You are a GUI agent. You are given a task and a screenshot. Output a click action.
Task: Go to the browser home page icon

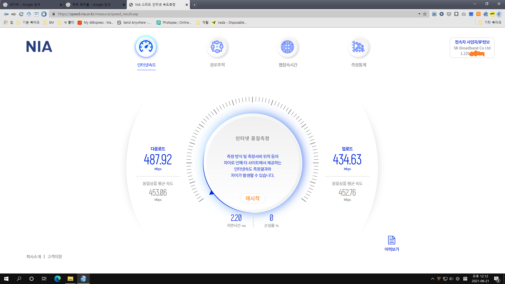[29, 14]
